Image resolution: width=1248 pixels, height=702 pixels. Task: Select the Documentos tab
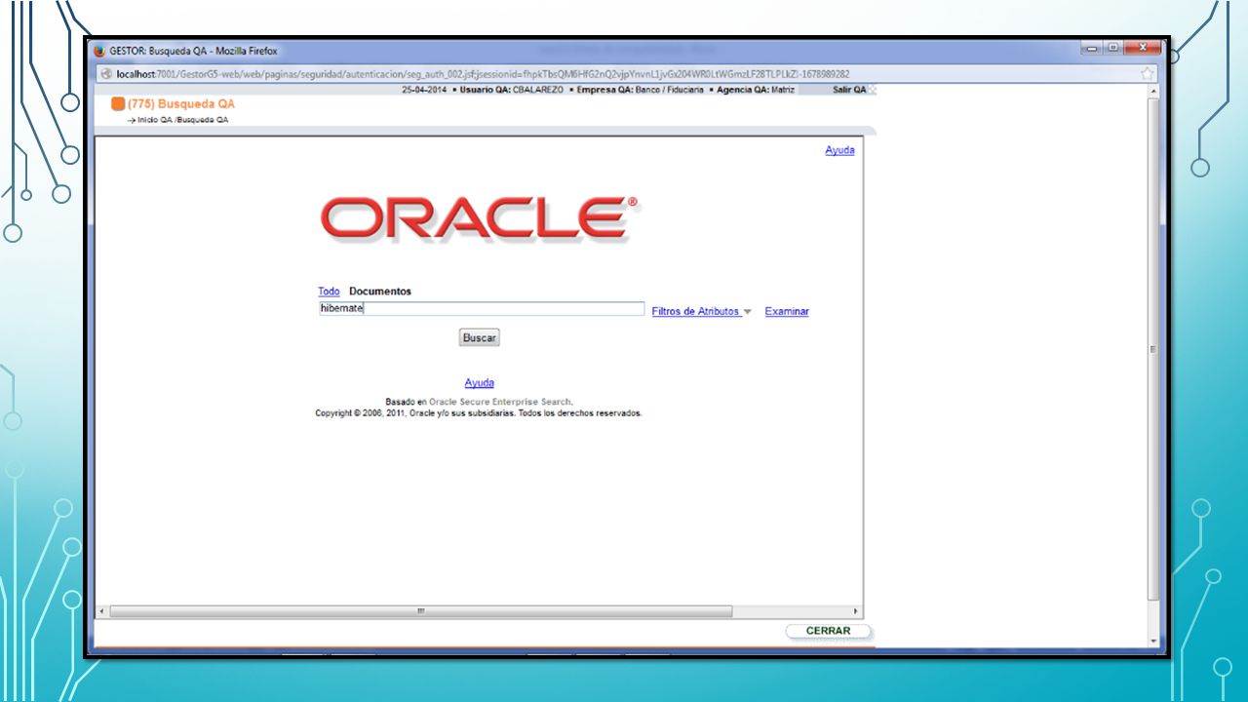(380, 292)
